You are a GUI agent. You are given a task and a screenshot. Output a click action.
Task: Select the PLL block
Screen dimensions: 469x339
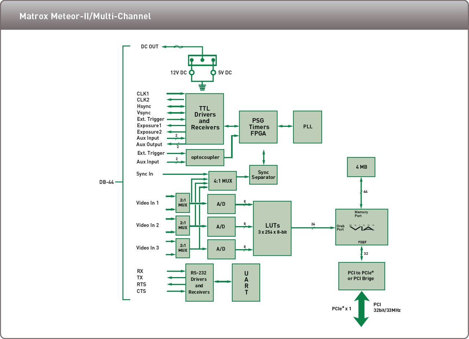pos(307,127)
